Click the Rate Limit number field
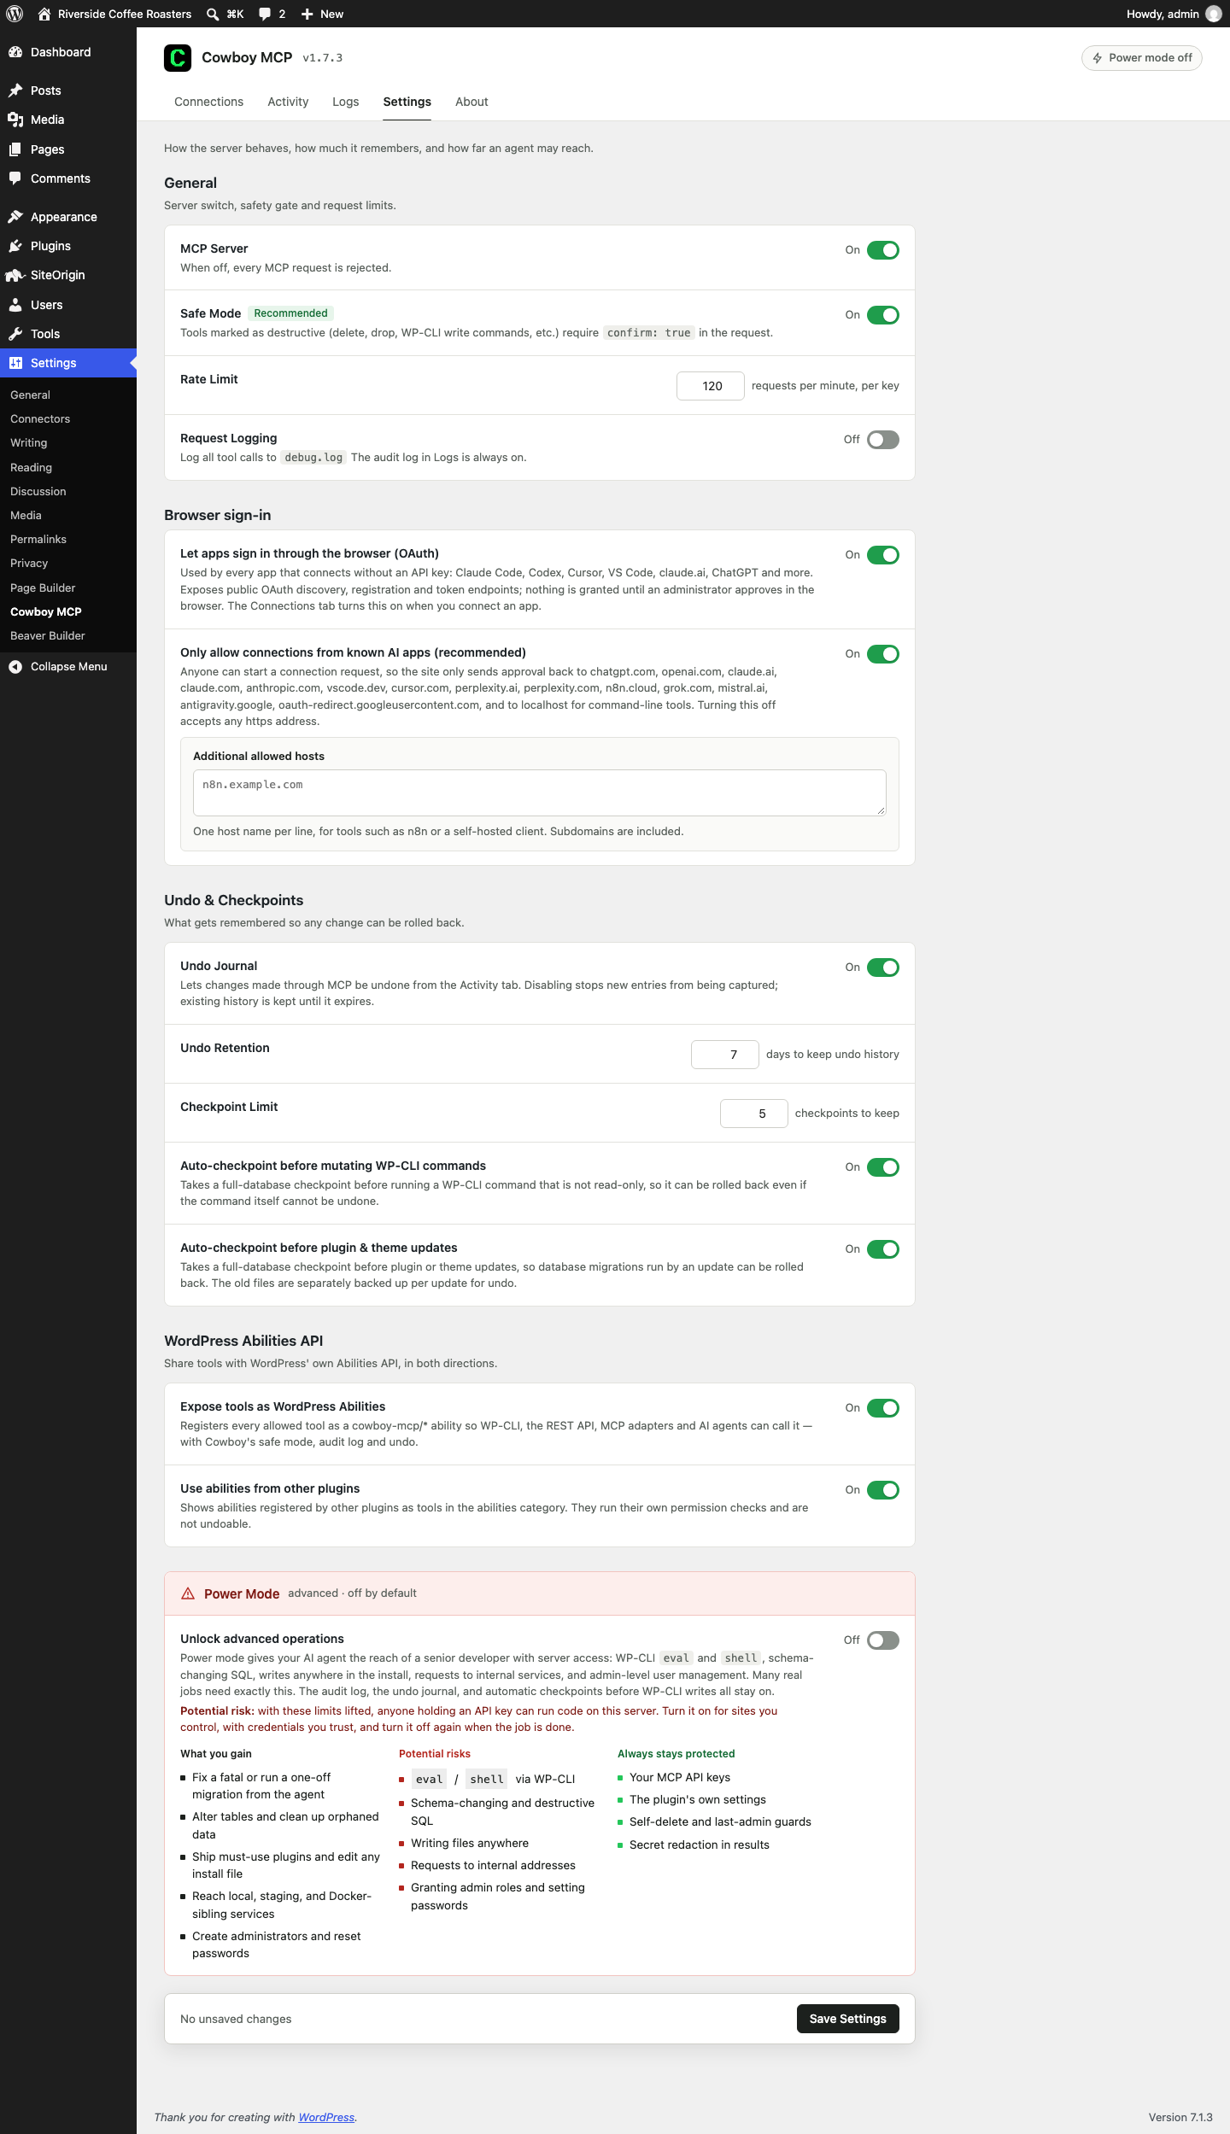The image size is (1230, 2134). (x=711, y=386)
